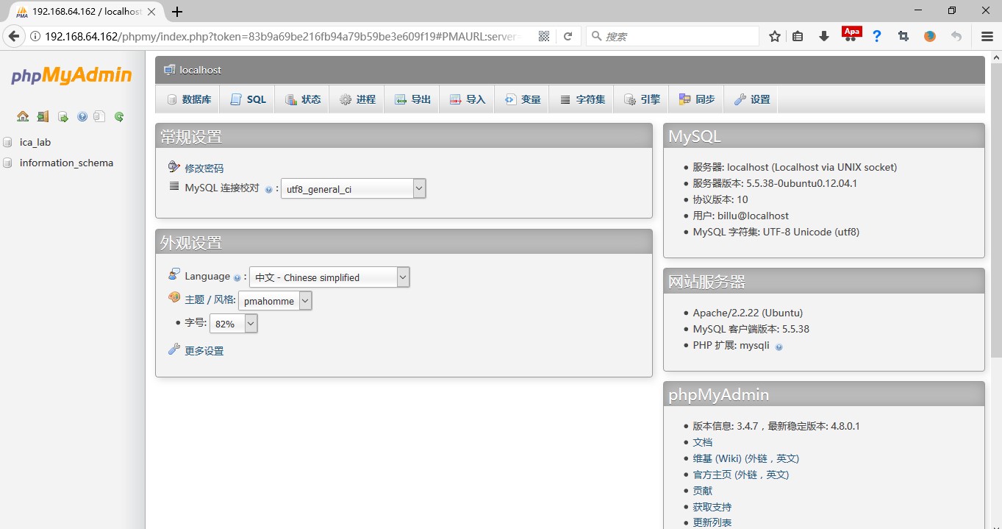The image size is (1002, 529).
Task: Open phpMyAdmin documentation blue help icon
Action: (x=82, y=116)
